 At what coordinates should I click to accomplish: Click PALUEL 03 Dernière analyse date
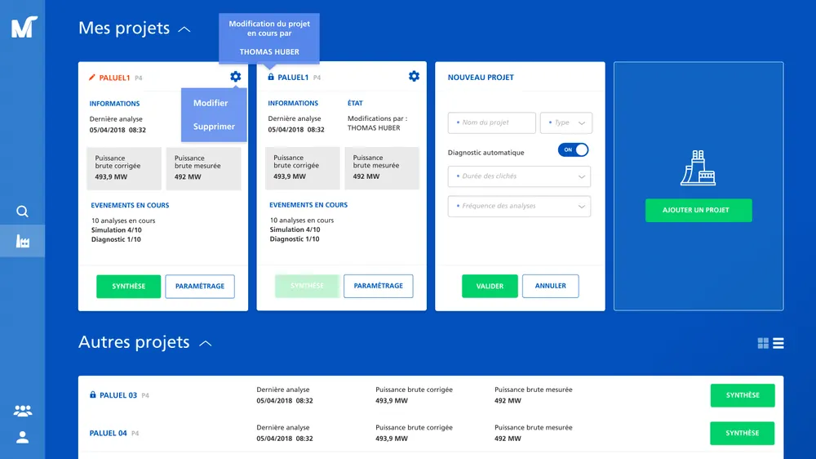285,401
